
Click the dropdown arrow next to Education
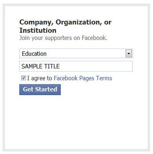pyautogui.click(x=129, y=54)
